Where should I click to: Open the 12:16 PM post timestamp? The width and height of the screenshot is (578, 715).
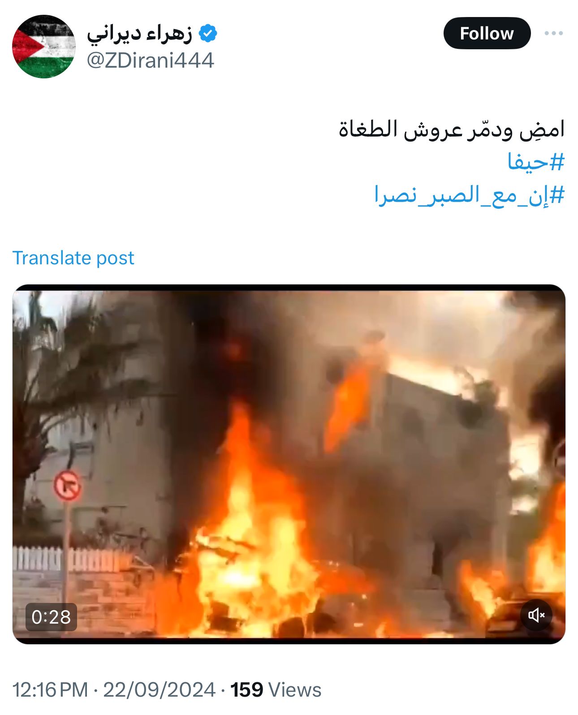[50, 690]
